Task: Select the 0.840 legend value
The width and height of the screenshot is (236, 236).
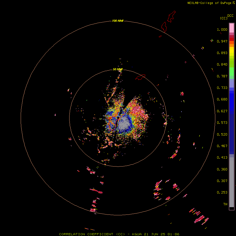Action: pyautogui.click(x=222, y=65)
